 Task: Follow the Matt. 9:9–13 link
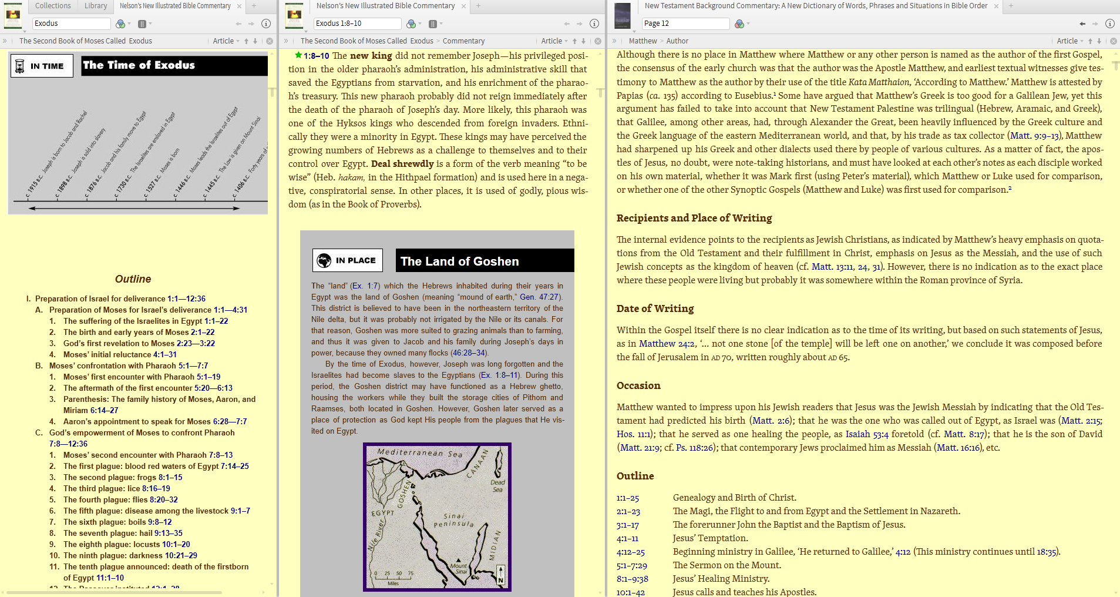pos(1034,136)
